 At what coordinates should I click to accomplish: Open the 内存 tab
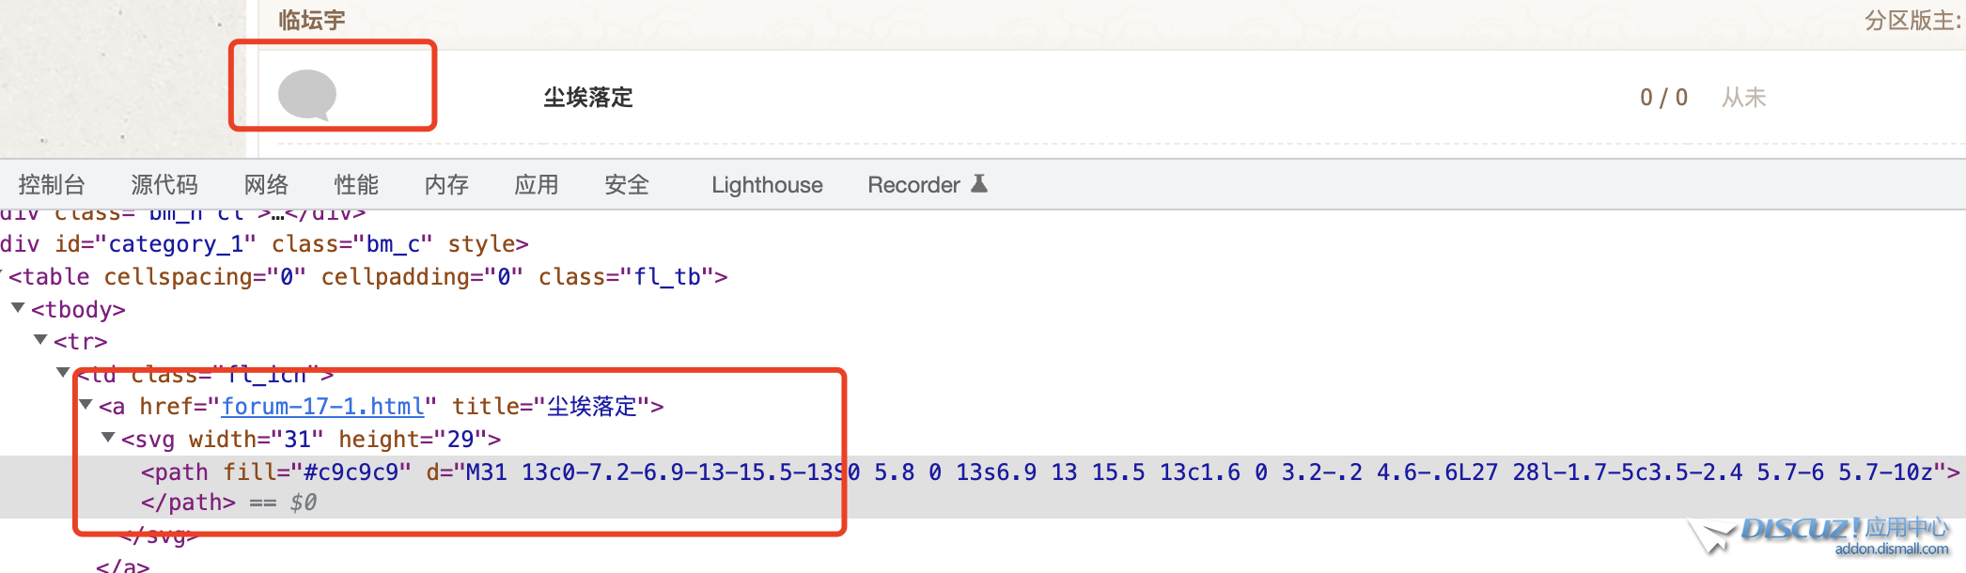[446, 185]
